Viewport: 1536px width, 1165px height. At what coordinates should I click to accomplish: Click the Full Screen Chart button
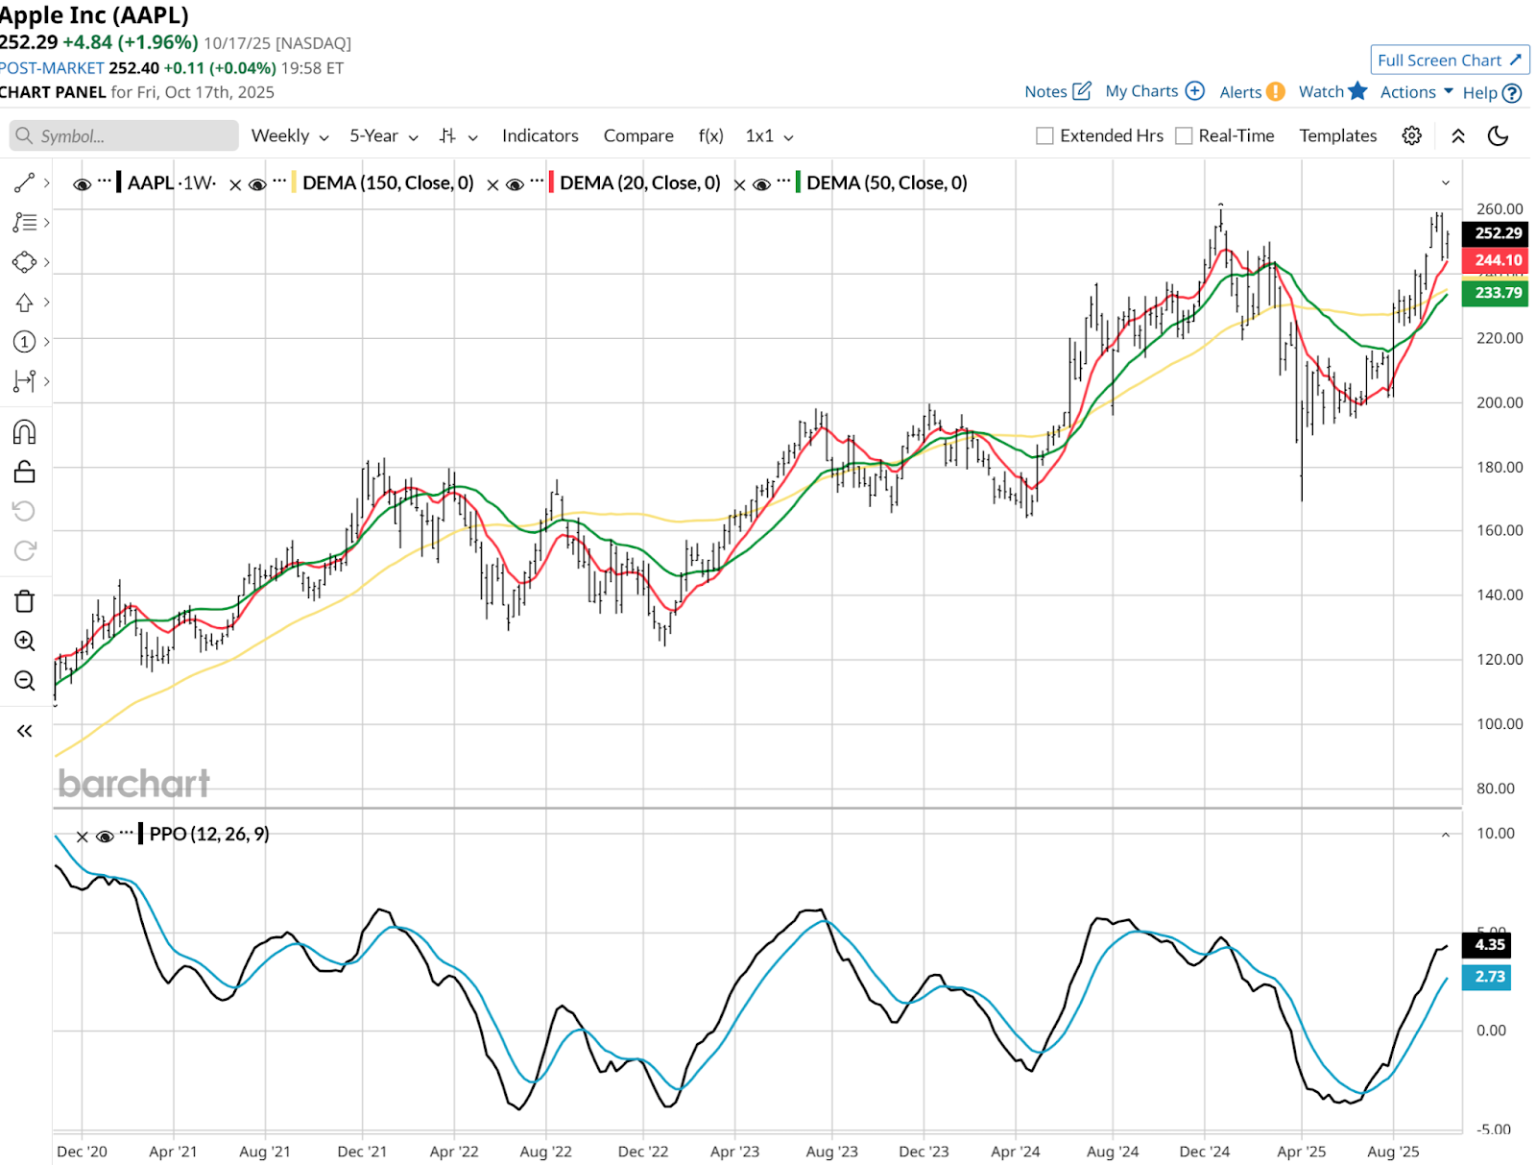point(1449,60)
